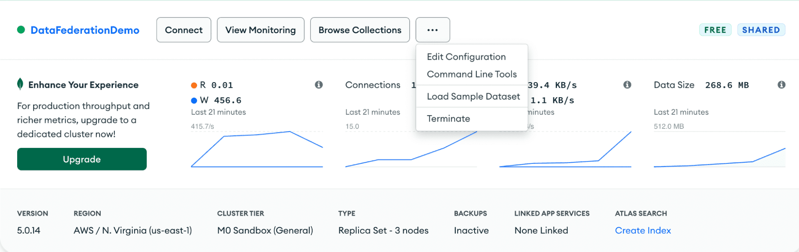Viewport: 799px width, 252px height.
Task: Open info icon for R/W operations chart
Action: pos(319,85)
